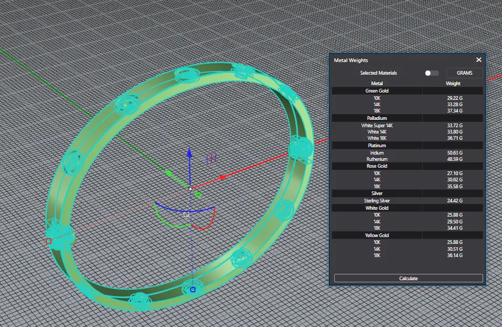Click the Ruthenium metal label
This screenshot has width=502, height=327.
click(x=377, y=159)
